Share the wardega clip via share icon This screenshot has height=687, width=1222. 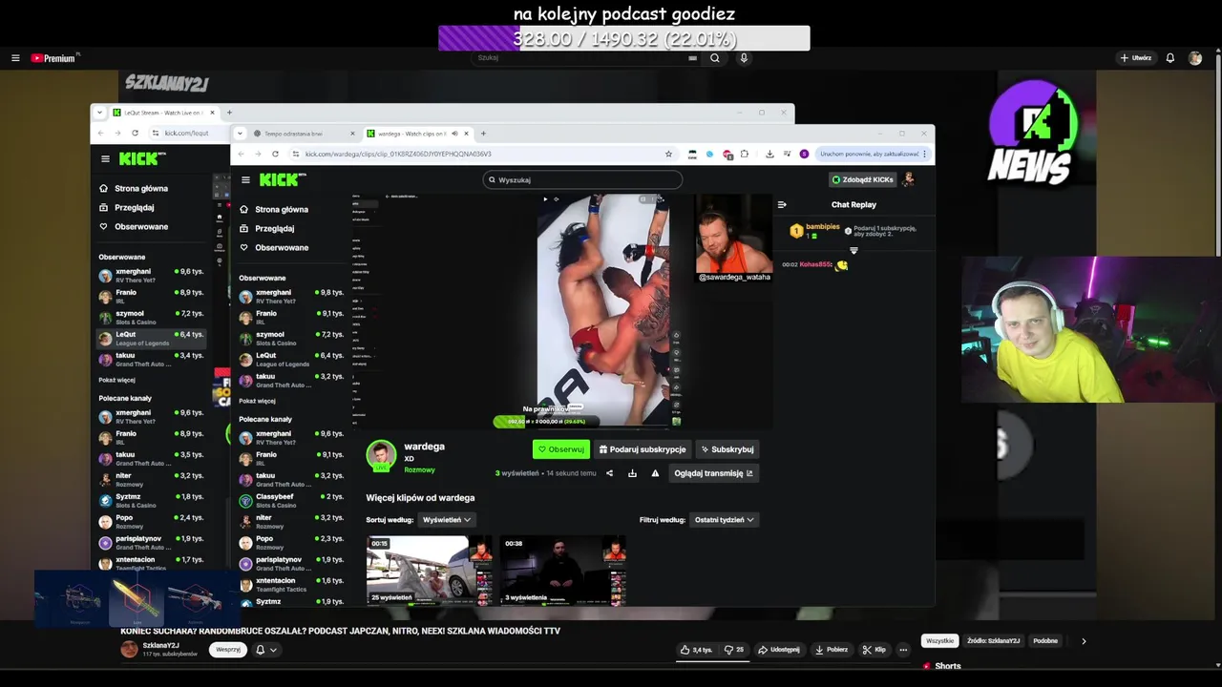tap(609, 473)
